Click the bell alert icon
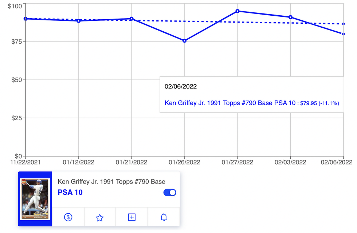The width and height of the screenshot is (357, 233). pos(164,217)
